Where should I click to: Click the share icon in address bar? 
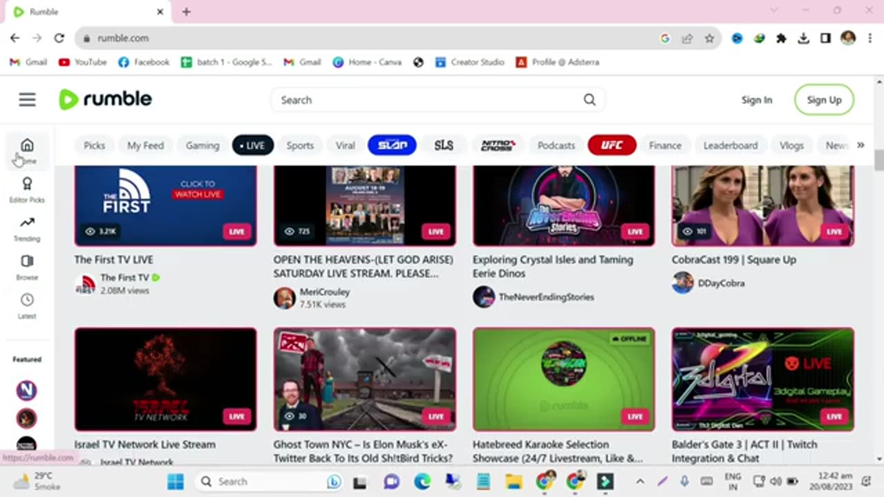(687, 39)
